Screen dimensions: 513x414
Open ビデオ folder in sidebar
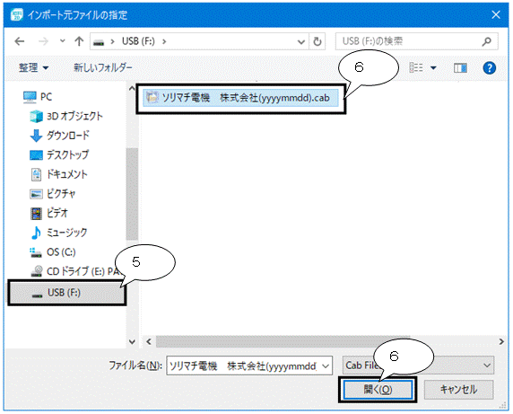pos(57,213)
